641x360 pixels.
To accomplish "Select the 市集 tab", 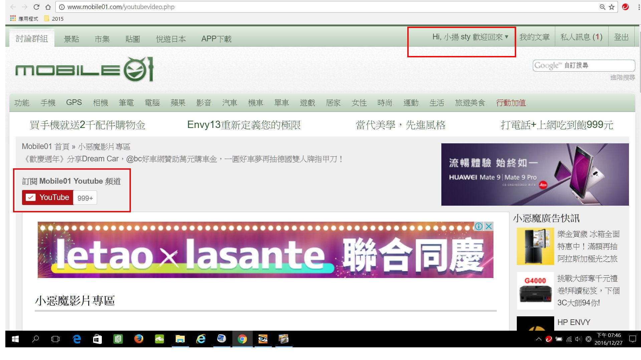I will pos(102,39).
